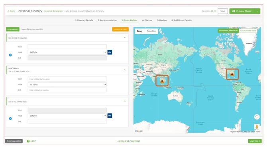
Task: Select Automatic Map View
Action: point(228,31)
